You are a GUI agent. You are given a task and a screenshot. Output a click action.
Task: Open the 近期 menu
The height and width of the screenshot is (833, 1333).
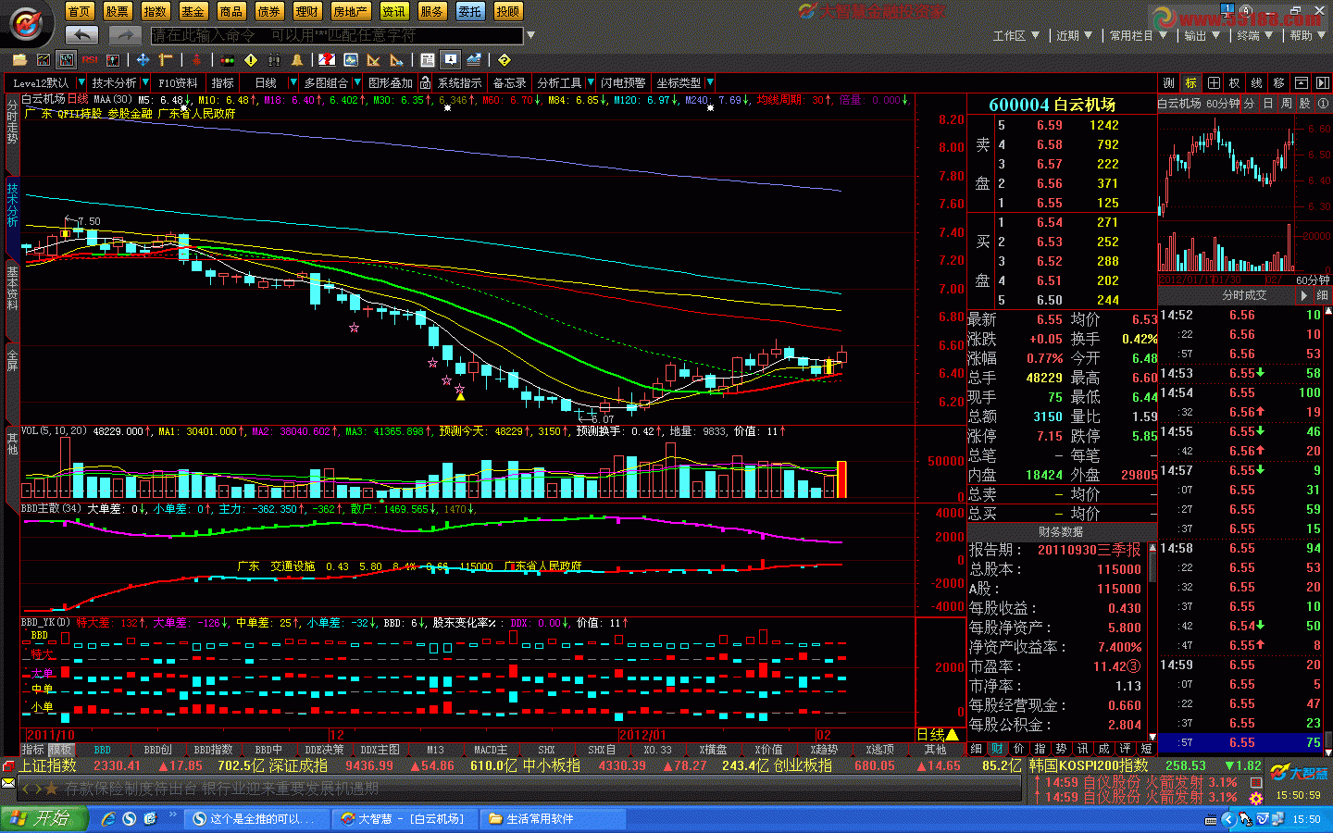pos(1074,35)
